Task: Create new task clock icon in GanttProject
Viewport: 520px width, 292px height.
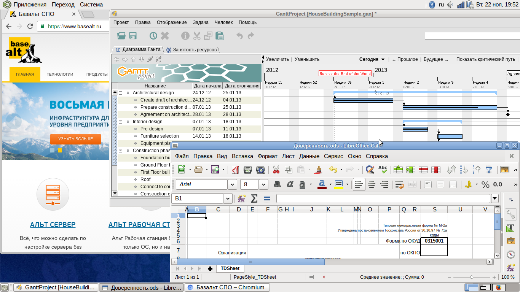Action: click(x=153, y=36)
